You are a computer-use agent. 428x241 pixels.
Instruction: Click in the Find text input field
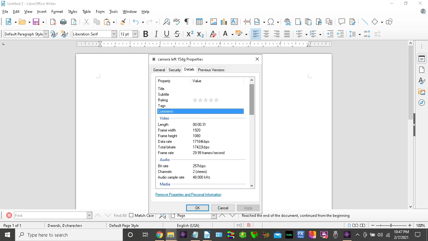point(50,215)
